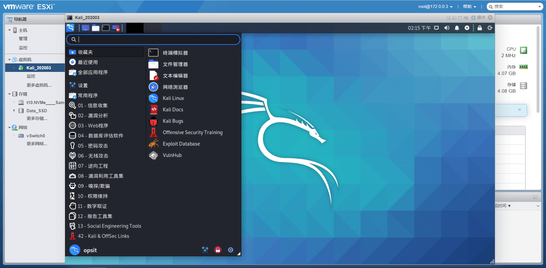Open 帮助 help dropdown
Screen dimensions: 546x268
470,7
